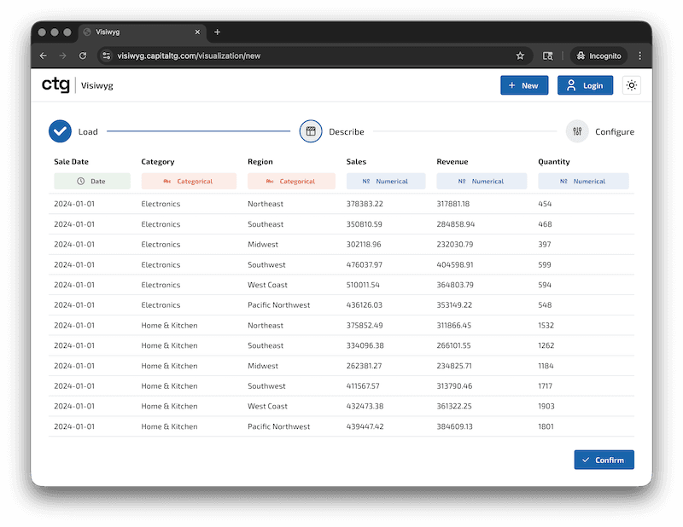Click the Load step checkmark icon
Viewport: 683px width, 527px height.
60,131
